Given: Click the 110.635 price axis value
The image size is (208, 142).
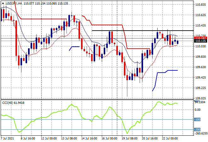Looking at the screenshot, I should 200,15.
